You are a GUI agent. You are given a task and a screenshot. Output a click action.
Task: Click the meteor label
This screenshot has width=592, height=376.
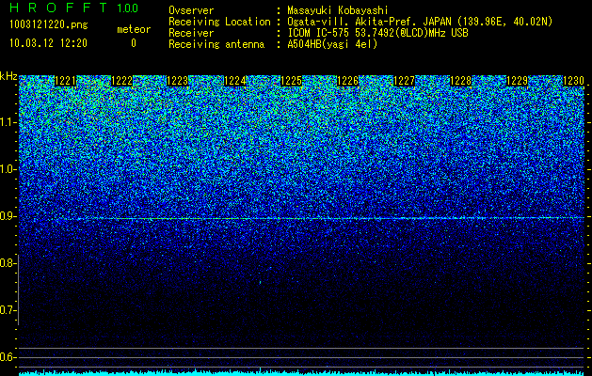point(134,29)
